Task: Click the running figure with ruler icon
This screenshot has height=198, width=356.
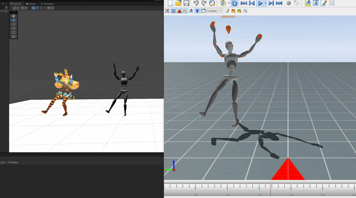Action: tap(308, 3)
